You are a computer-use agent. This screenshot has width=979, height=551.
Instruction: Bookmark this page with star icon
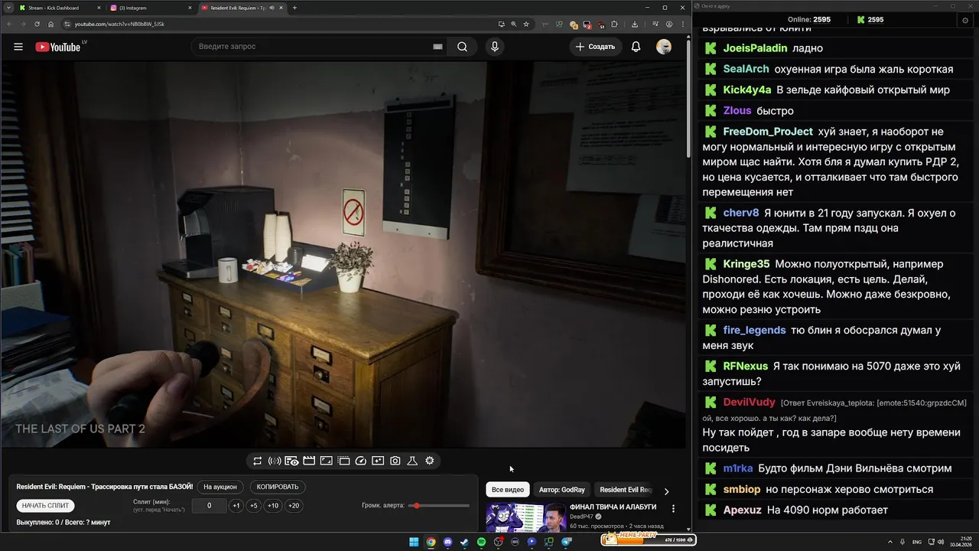pos(526,24)
